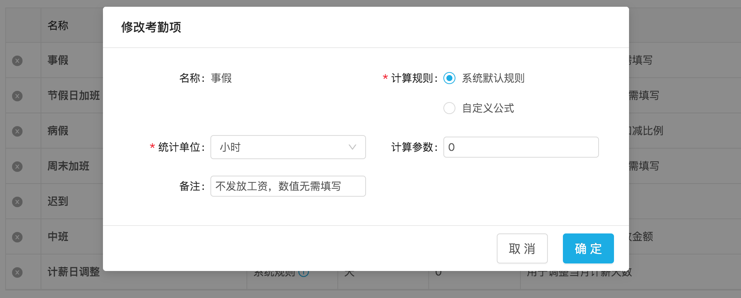Click the 取消 button
Screen dimensions: 741x298
click(522, 248)
